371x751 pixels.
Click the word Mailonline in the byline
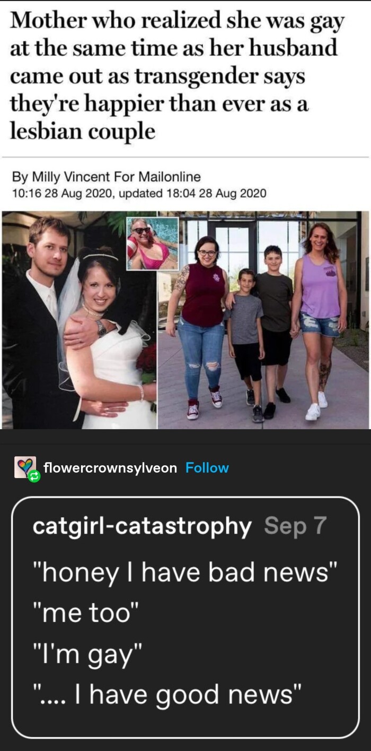point(170,176)
